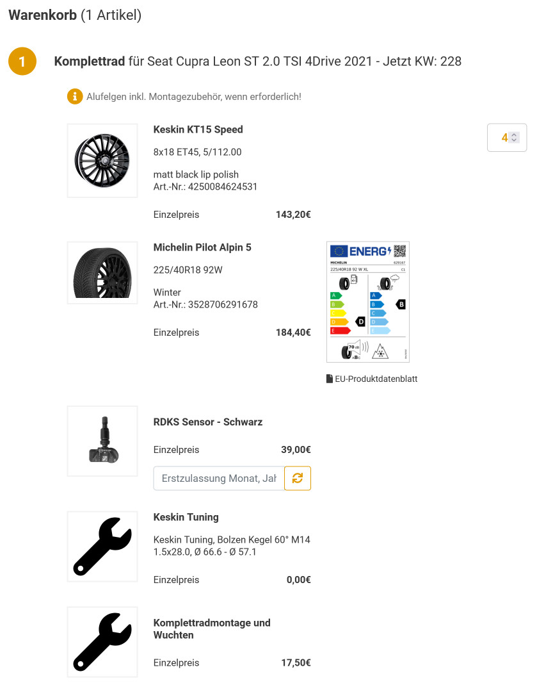Click the orange number 1 badge

(22, 62)
